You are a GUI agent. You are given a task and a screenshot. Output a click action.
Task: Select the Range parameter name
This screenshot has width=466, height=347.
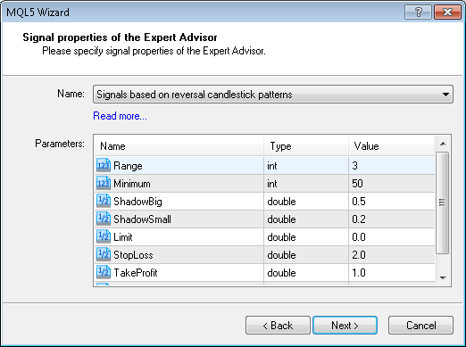(128, 166)
